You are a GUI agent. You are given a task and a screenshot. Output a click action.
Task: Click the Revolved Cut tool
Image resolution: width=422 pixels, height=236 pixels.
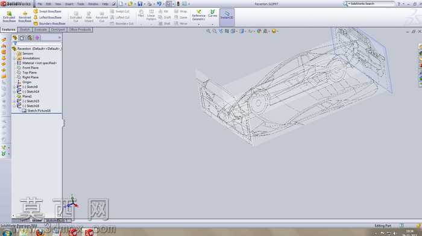[102, 17]
